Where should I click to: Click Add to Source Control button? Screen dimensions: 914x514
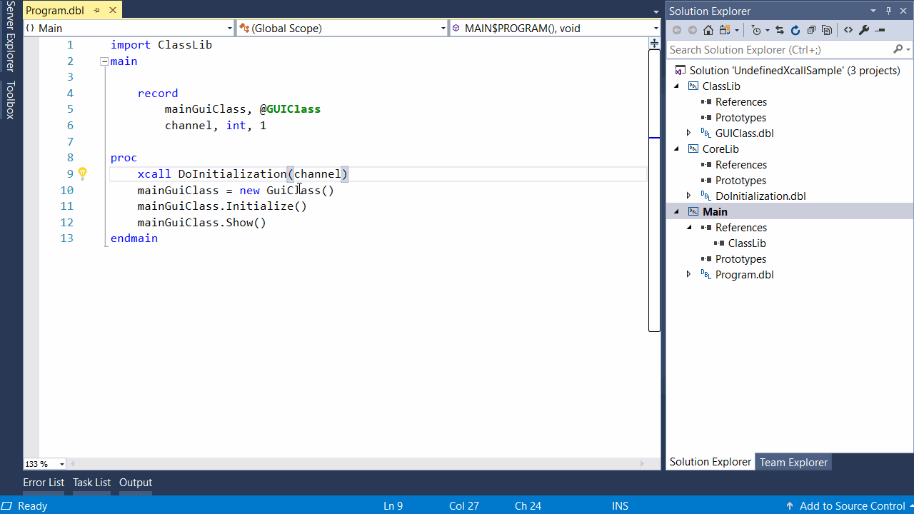848,505
